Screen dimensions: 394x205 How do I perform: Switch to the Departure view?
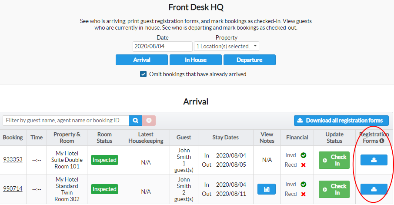coord(250,60)
